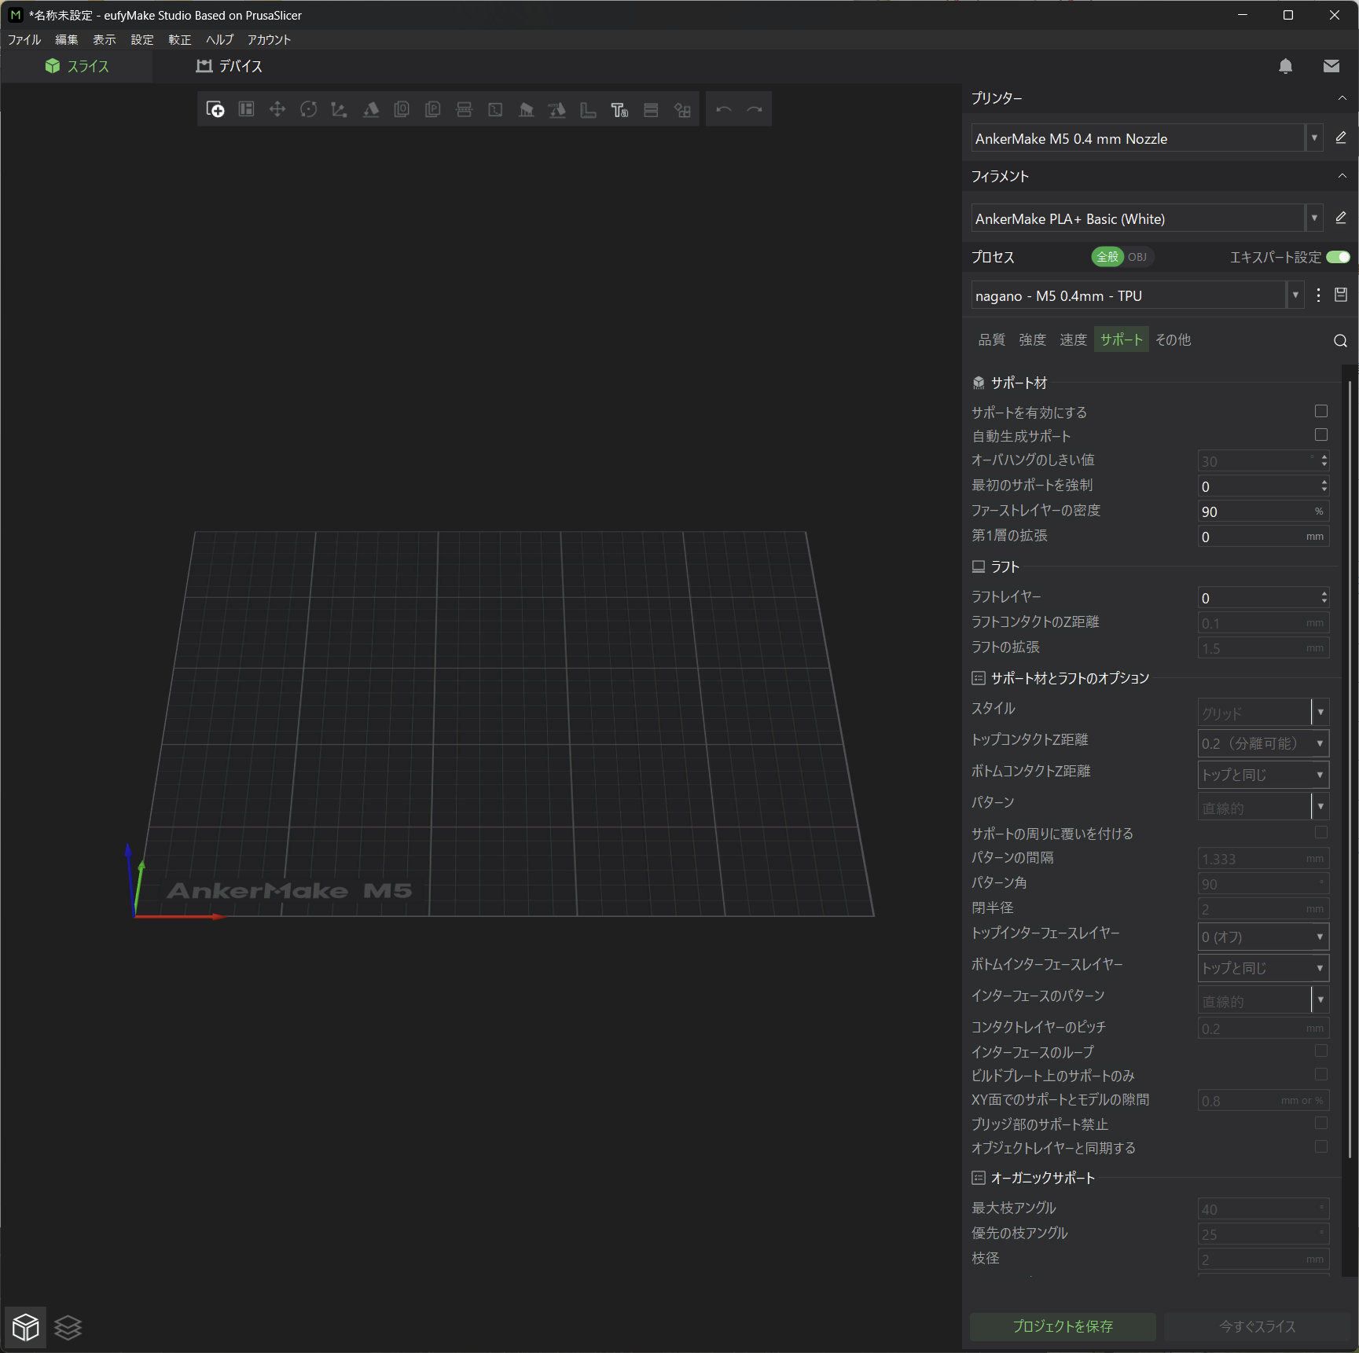This screenshot has height=1353, width=1359.
Task: Select the Rotate tool icon
Action: 308,110
